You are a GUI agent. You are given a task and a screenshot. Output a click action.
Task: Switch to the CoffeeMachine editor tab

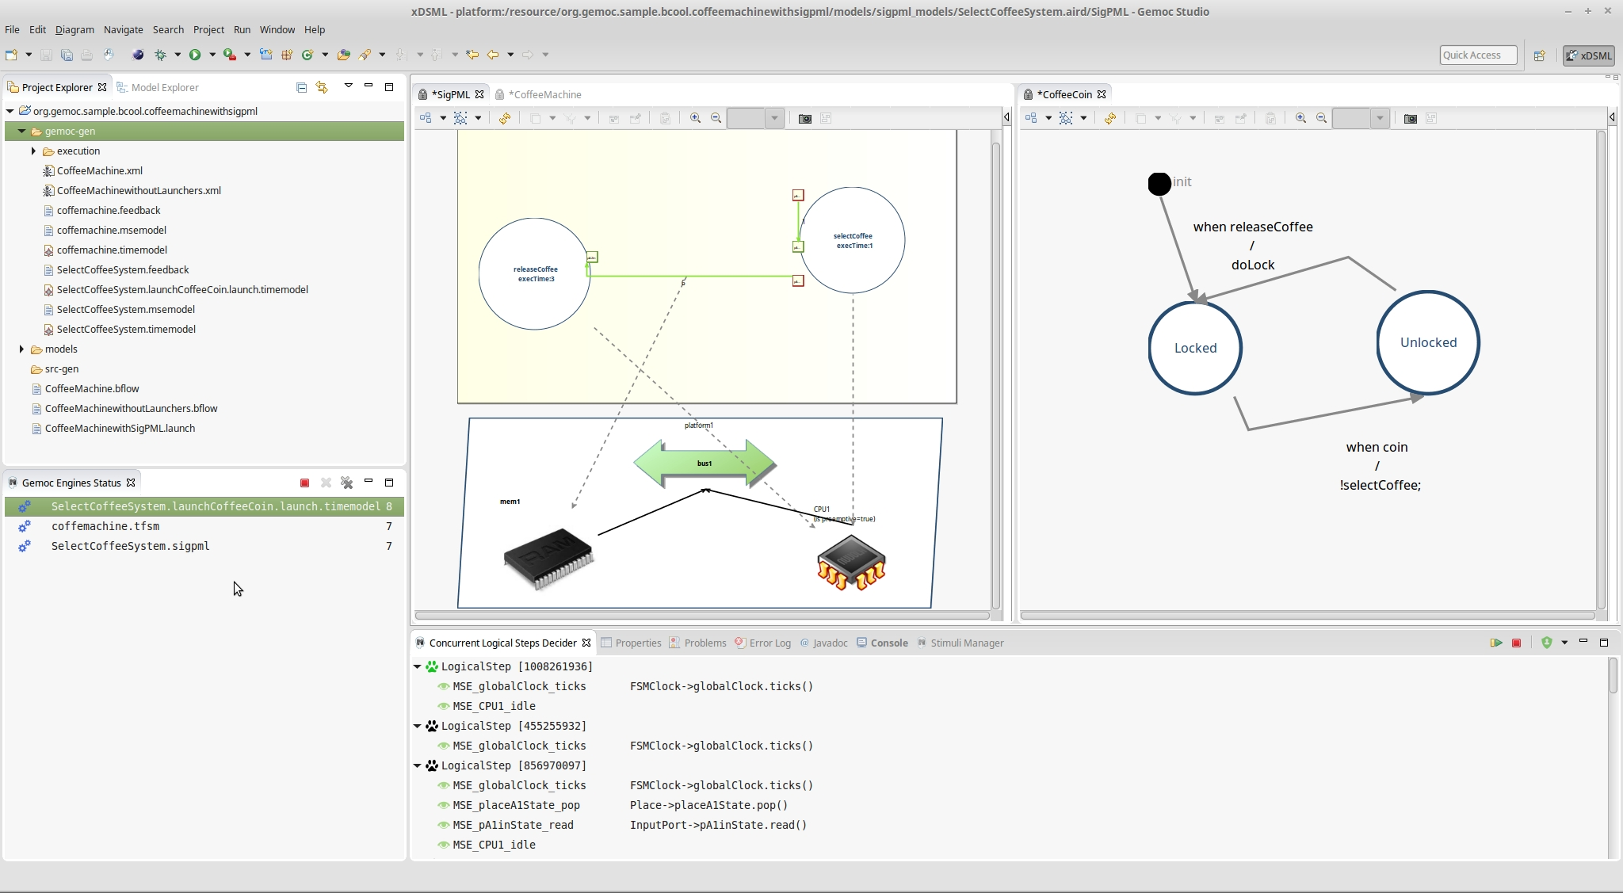tap(545, 93)
